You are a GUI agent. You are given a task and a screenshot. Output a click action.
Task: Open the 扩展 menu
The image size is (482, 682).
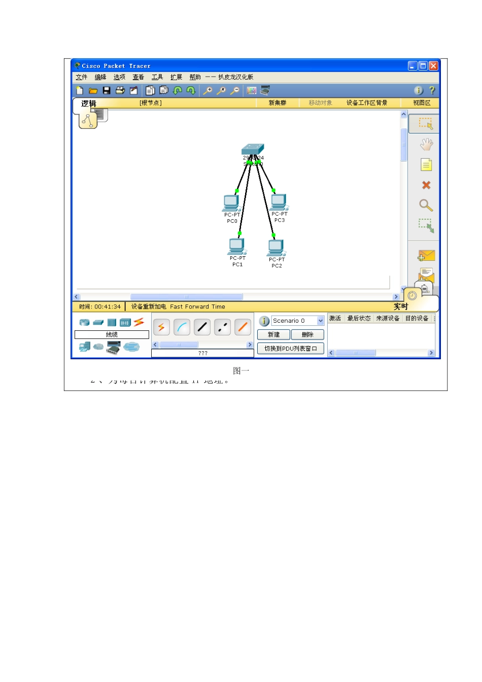tap(176, 77)
